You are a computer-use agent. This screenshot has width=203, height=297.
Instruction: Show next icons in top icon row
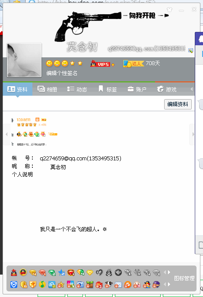point(169,272)
